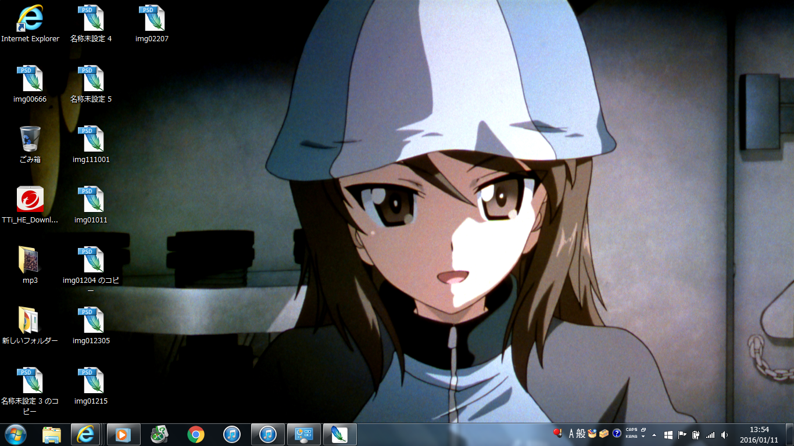This screenshot has width=794, height=446.
Task: Open the power options tray icon
Action: (x=696, y=434)
